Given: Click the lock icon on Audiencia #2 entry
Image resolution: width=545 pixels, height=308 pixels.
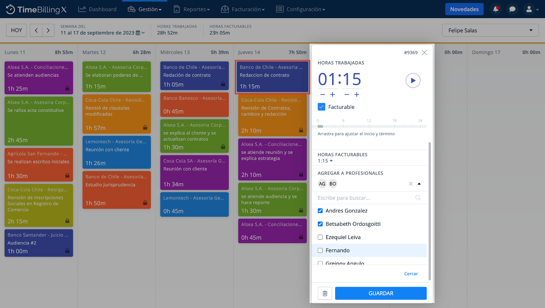Looking at the screenshot, I should (x=67, y=251).
